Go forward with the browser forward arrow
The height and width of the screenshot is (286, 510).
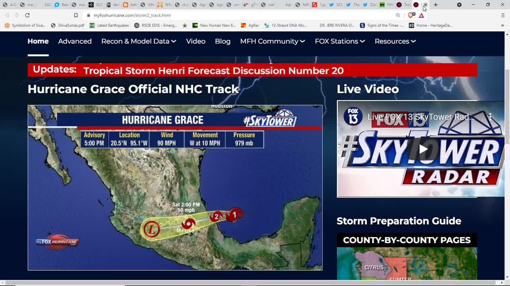(x=17, y=15)
